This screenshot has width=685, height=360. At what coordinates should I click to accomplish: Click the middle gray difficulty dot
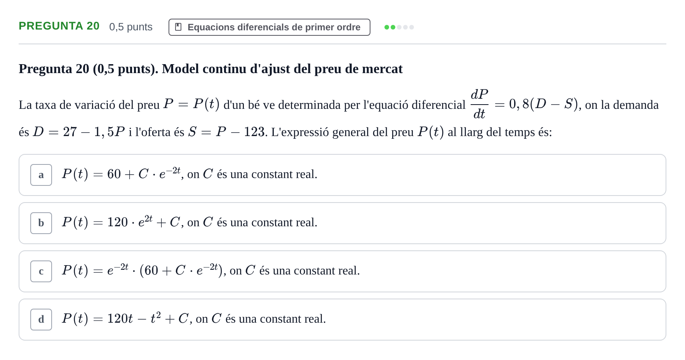[x=399, y=27]
